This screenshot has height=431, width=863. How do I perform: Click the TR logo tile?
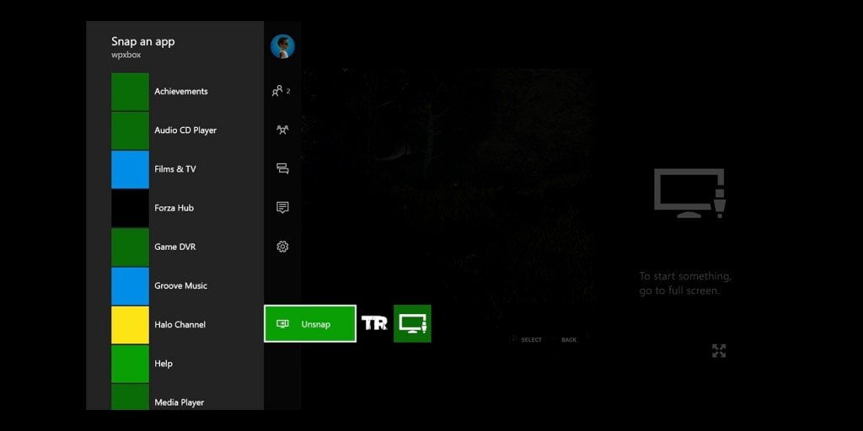click(374, 323)
